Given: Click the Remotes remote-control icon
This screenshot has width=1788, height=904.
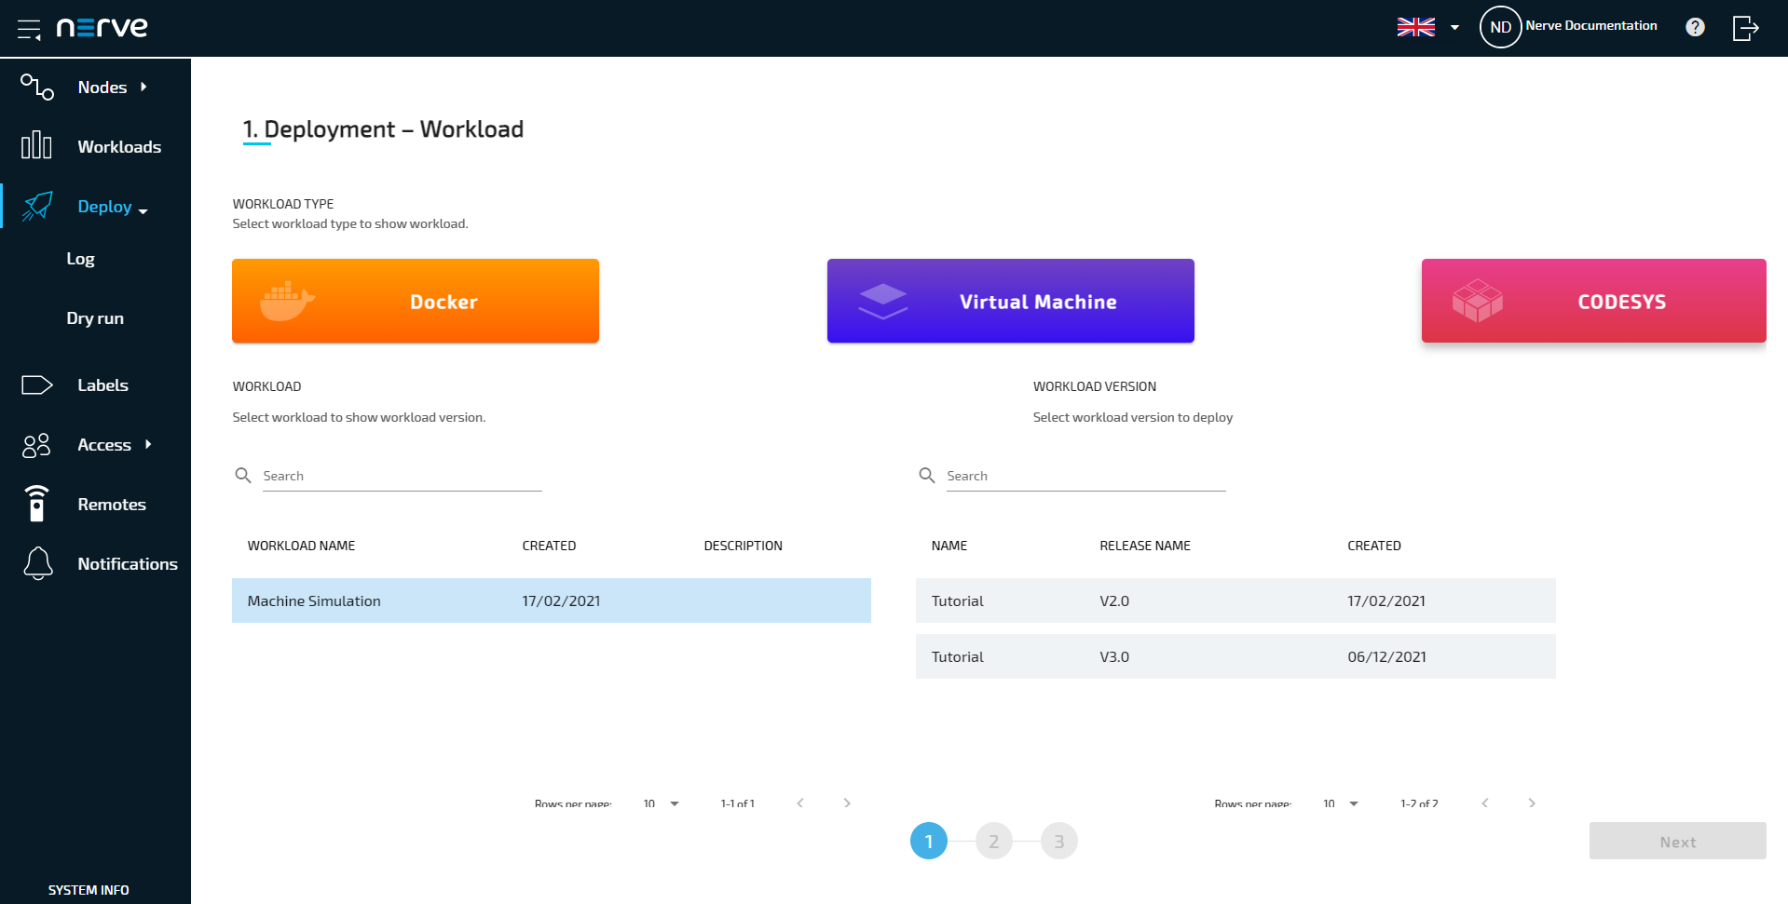Looking at the screenshot, I should tap(37, 504).
